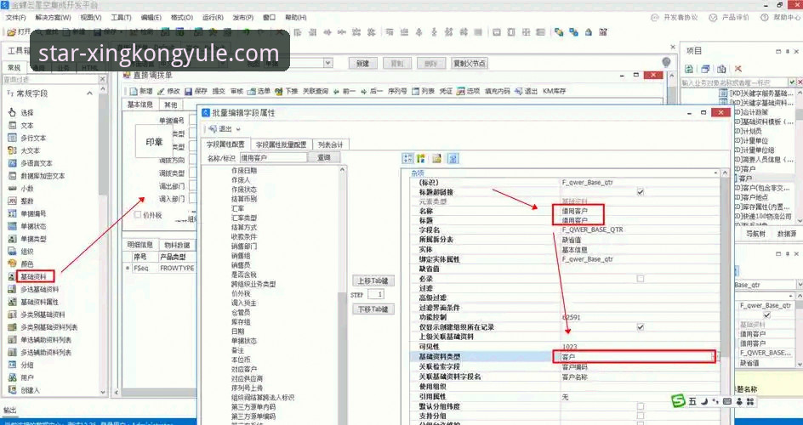The height and width of the screenshot is (425, 803).
Task: Click the 打开 open folder toolbar icon
Action: [11, 31]
